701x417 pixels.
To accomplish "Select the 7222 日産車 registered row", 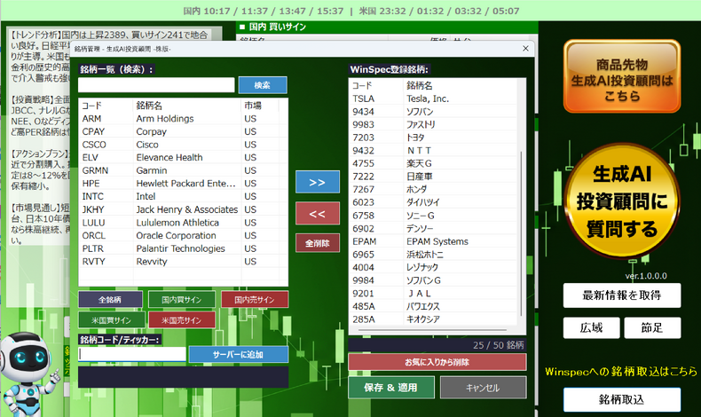I will pos(433,177).
